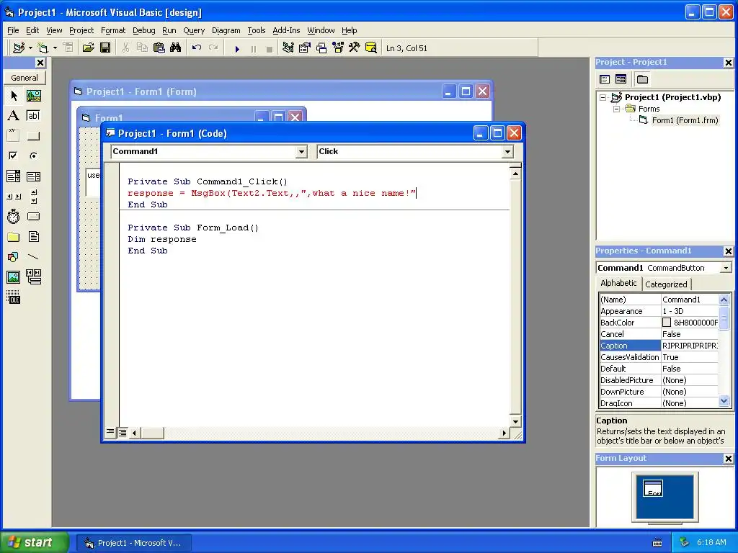Select the OLE tool in toolbox
Screen dimensions: 738x553
pyautogui.click(x=14, y=297)
